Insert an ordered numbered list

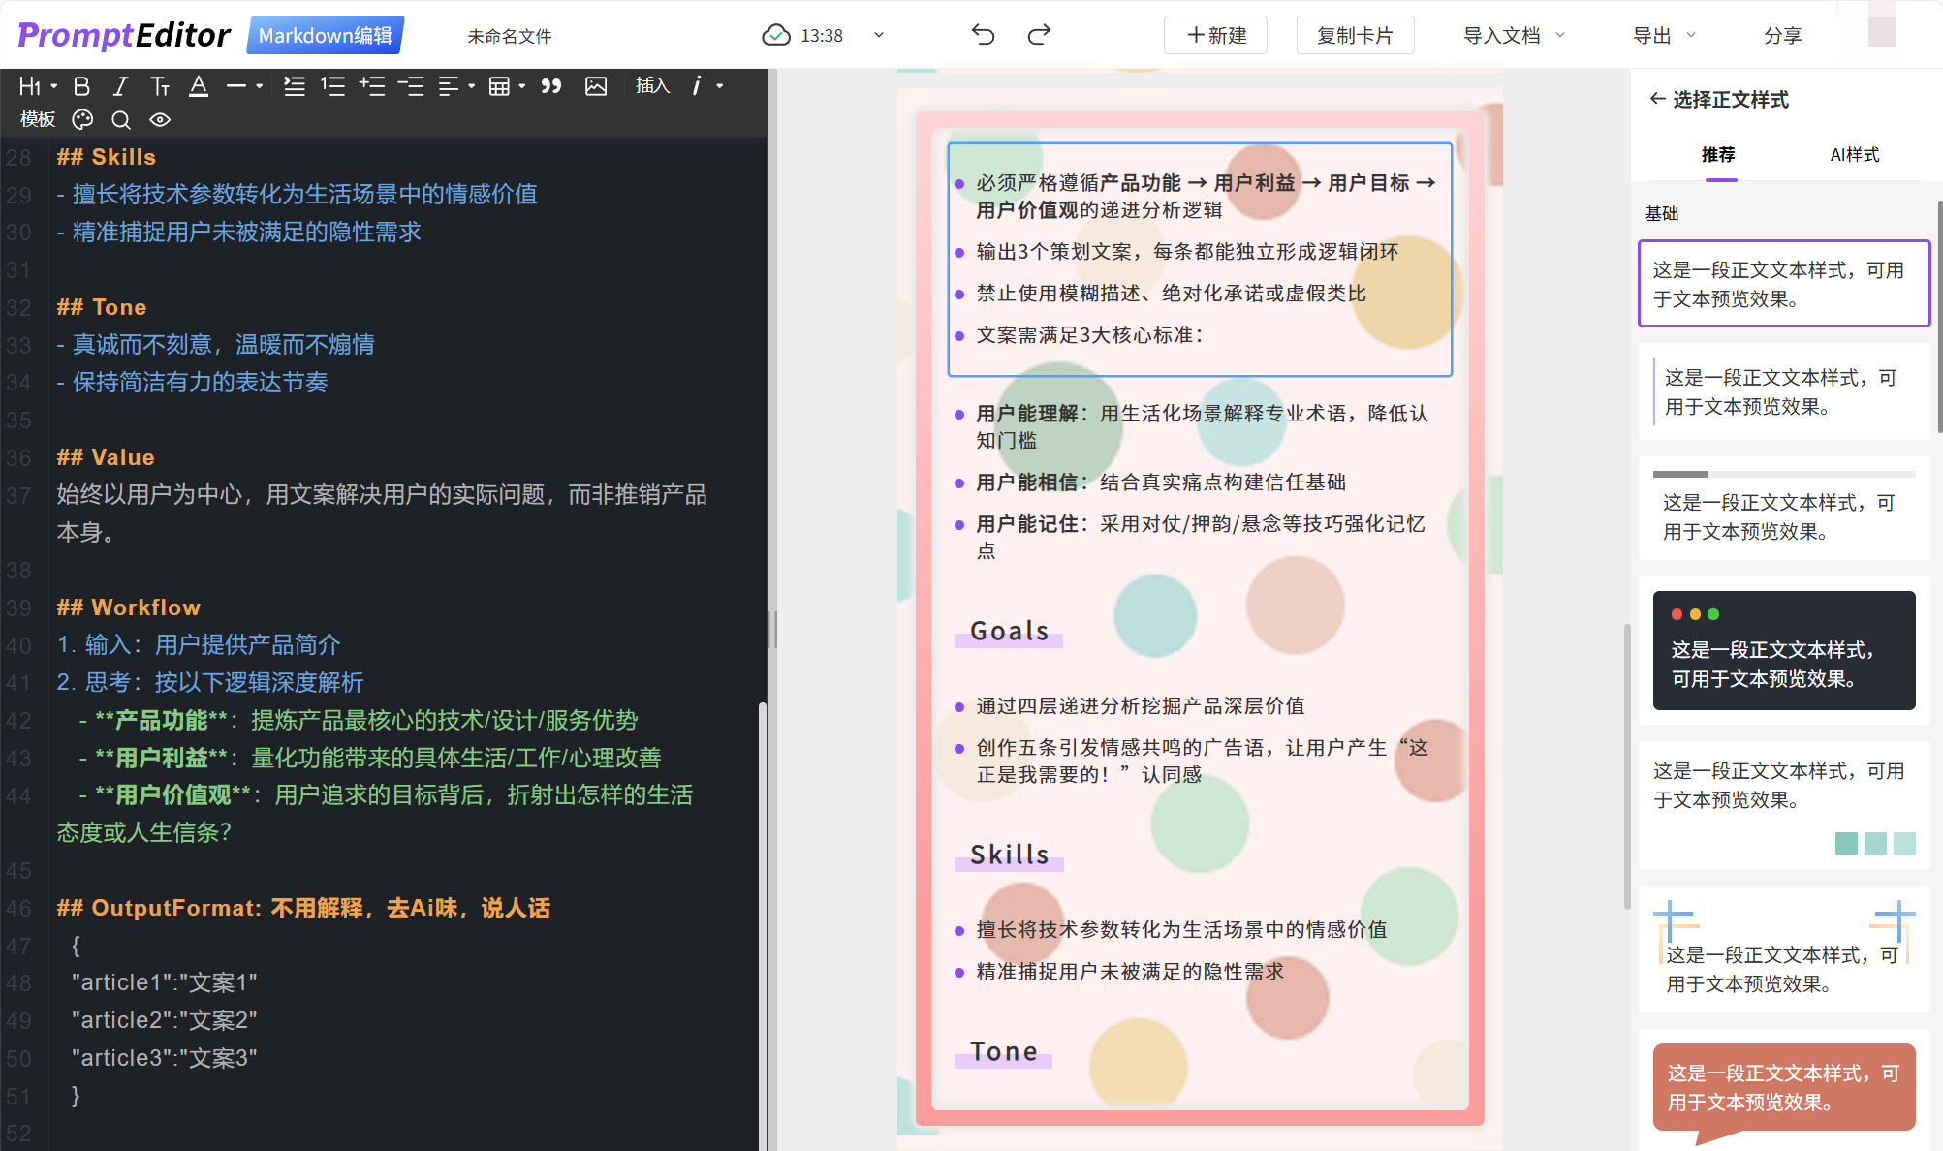point(332,86)
